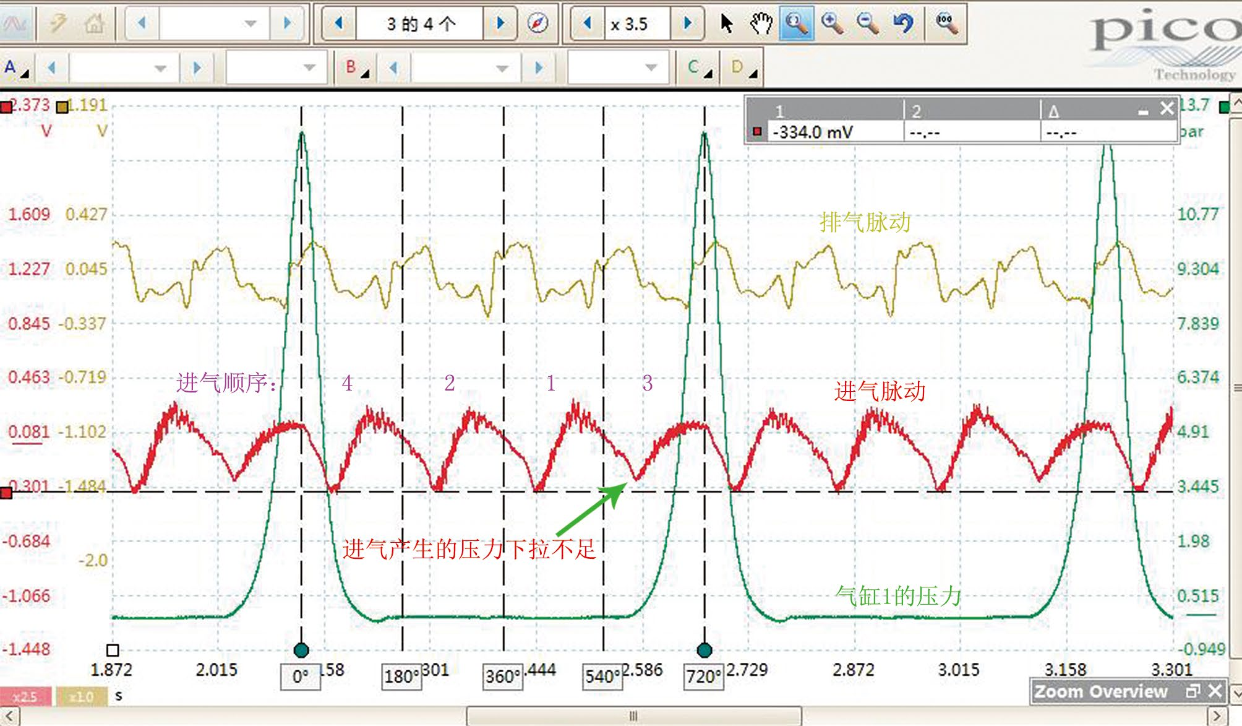This screenshot has height=726, width=1242.
Task: Click the Undo Zoom arrow icon
Action: pyautogui.click(x=904, y=24)
